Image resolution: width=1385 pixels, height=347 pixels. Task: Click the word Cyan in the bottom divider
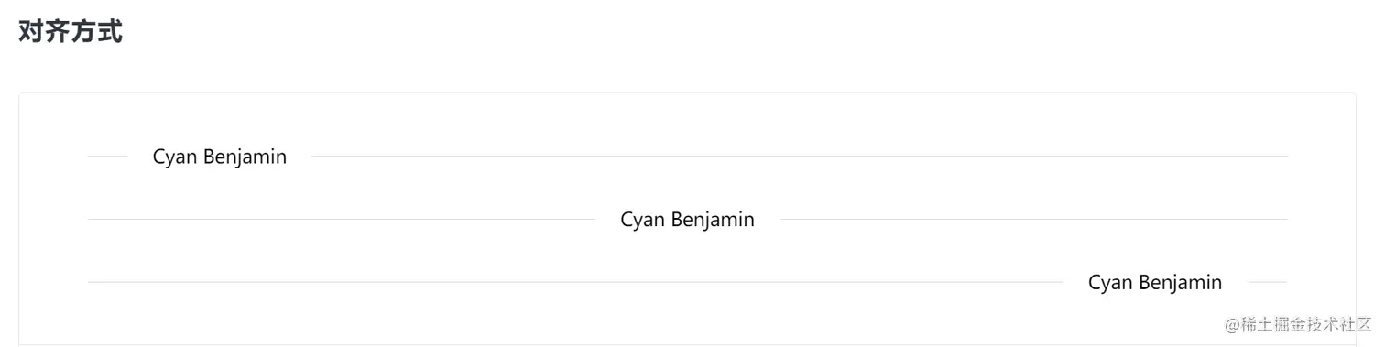point(1110,283)
